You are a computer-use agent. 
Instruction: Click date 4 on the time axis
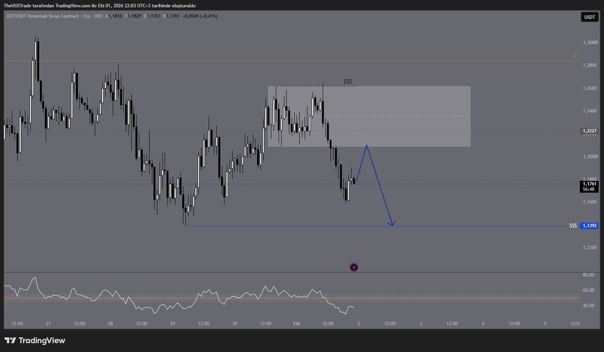pyautogui.click(x=483, y=323)
